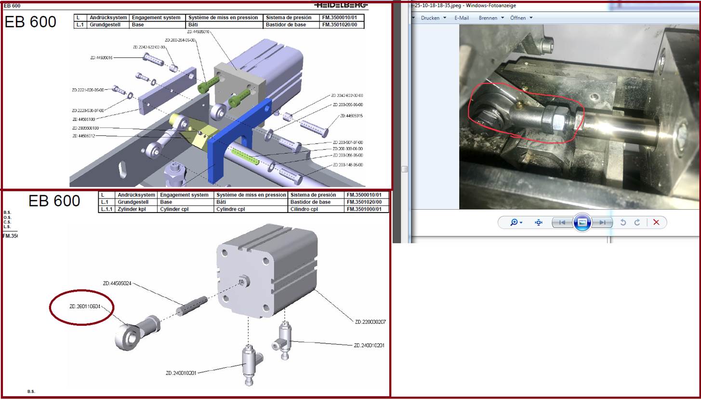Click the Heidelberg logo at top
Image resolution: width=701 pixels, height=400 pixels.
pos(340,5)
